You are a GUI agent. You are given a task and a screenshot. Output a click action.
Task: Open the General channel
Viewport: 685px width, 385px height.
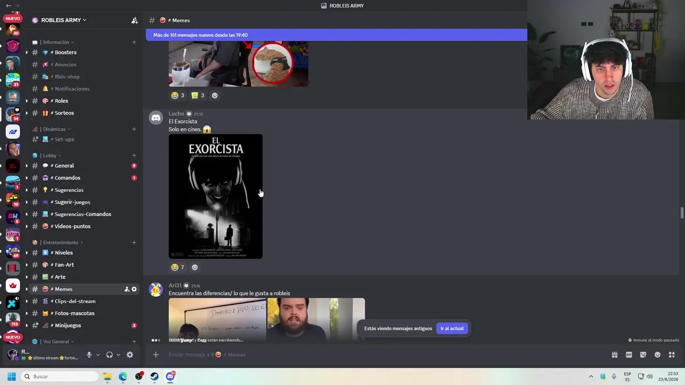(84, 166)
